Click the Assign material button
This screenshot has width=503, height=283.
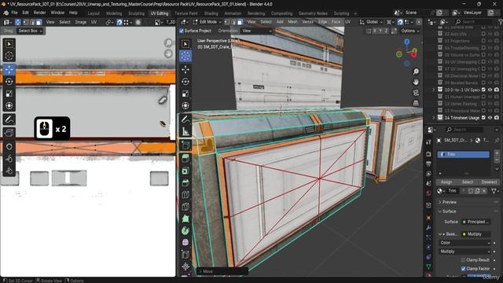point(446,182)
